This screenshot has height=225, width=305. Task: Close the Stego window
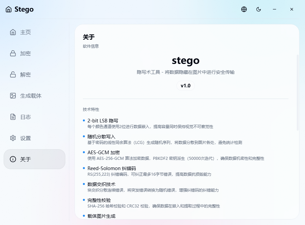point(292,9)
